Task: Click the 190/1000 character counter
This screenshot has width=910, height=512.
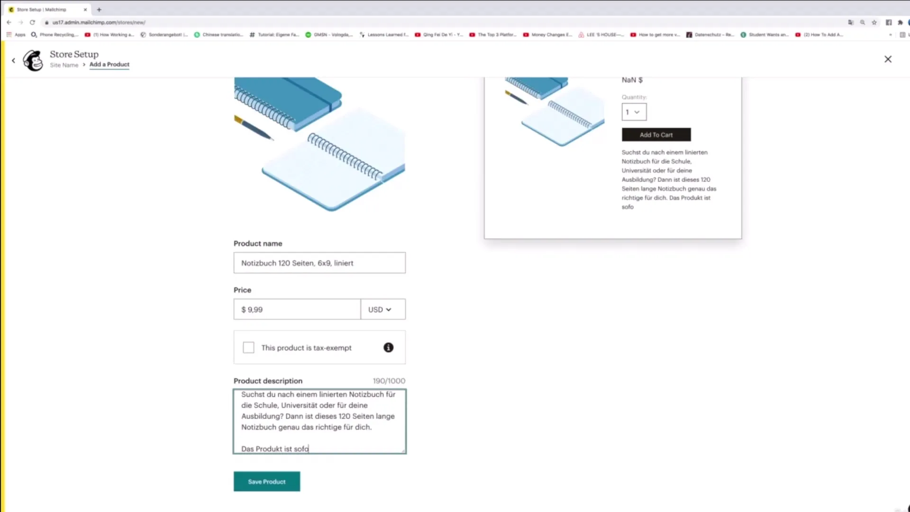Action: tap(389, 381)
